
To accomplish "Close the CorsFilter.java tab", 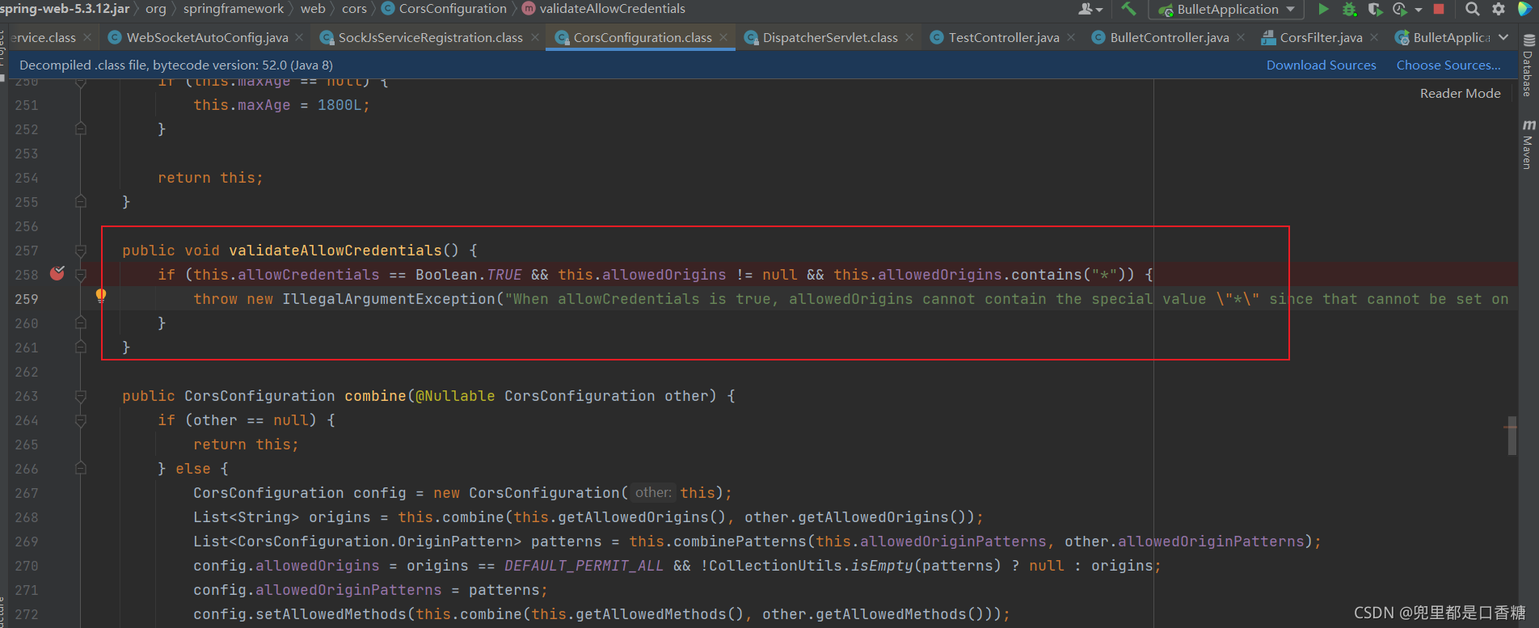I will (1374, 37).
